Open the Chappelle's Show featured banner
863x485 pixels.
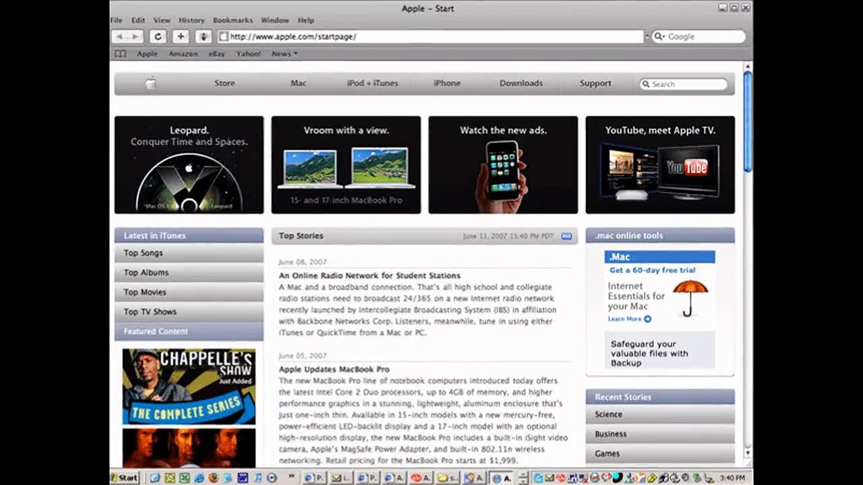(x=189, y=387)
